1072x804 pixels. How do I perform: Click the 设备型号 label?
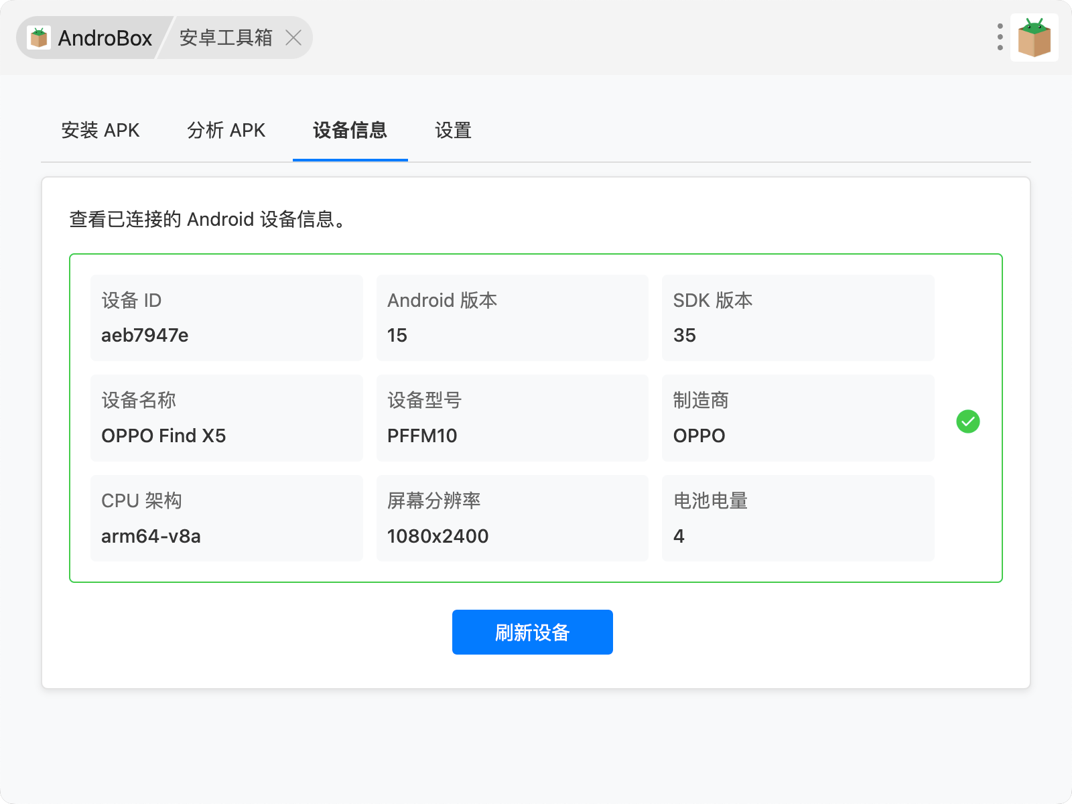pos(425,400)
